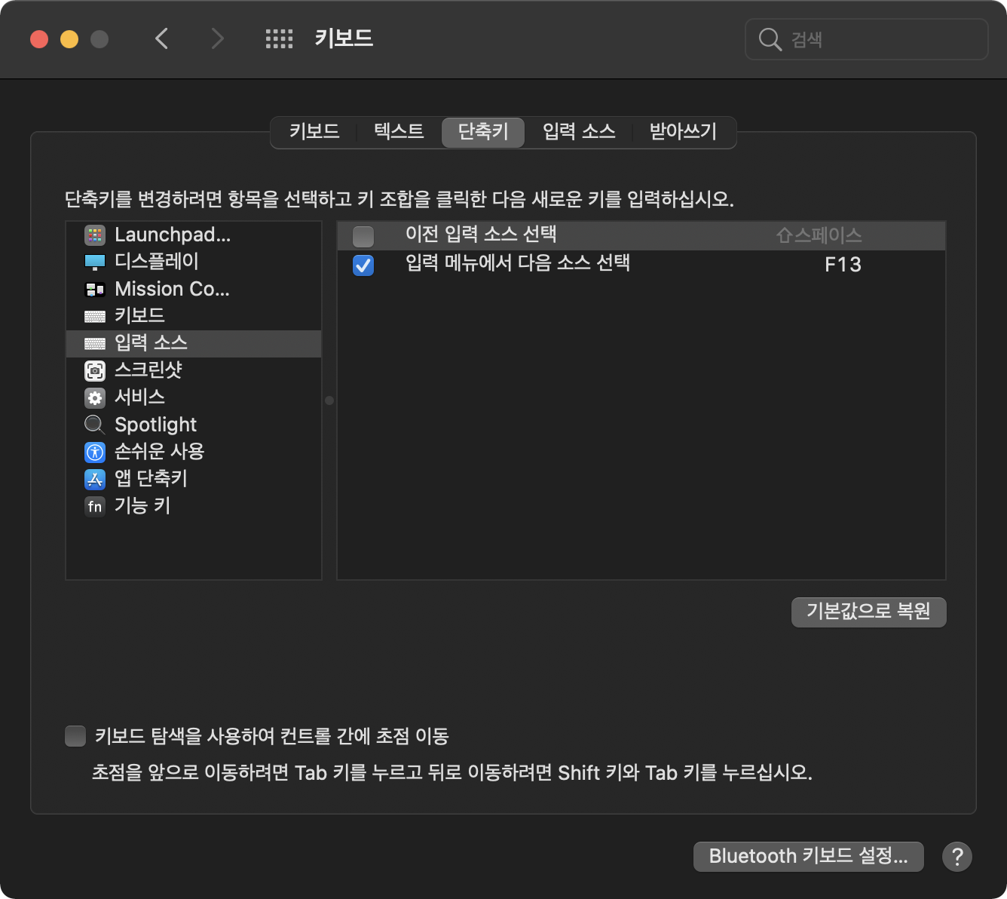Viewport: 1007px width, 899px height.
Task: Select the 입력 메뉴에서 다음 소스 선택 row text
Action: [518, 263]
